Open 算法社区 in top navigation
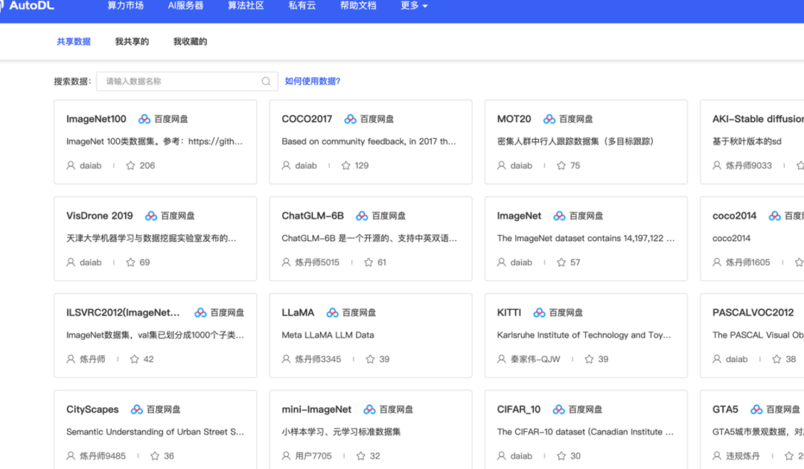Viewport: 804px width, 469px height. (246, 6)
